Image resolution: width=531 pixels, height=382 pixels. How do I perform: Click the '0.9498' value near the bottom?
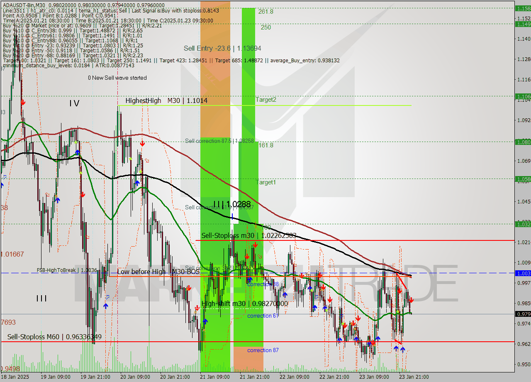(x=11, y=369)
